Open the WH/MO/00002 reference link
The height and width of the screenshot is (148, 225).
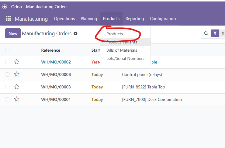56,62
